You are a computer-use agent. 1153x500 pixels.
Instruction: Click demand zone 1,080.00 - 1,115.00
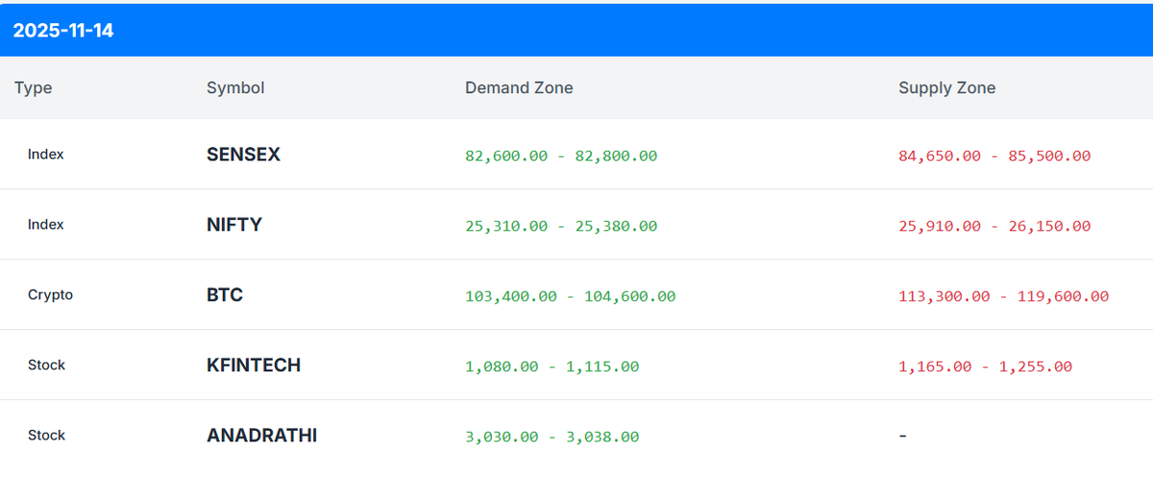coord(552,367)
